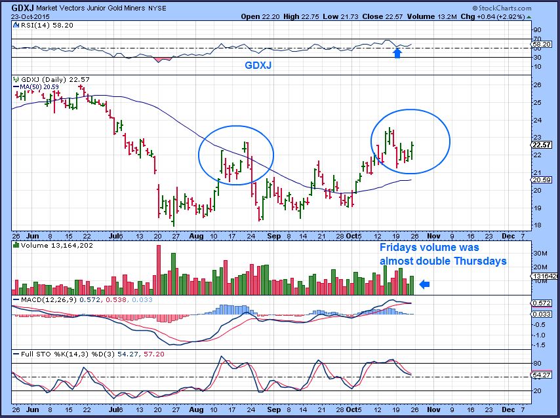Screen dimensions: 560x418
Task: Click the green up-triangle beside Chg percentage
Action: pos(529,17)
